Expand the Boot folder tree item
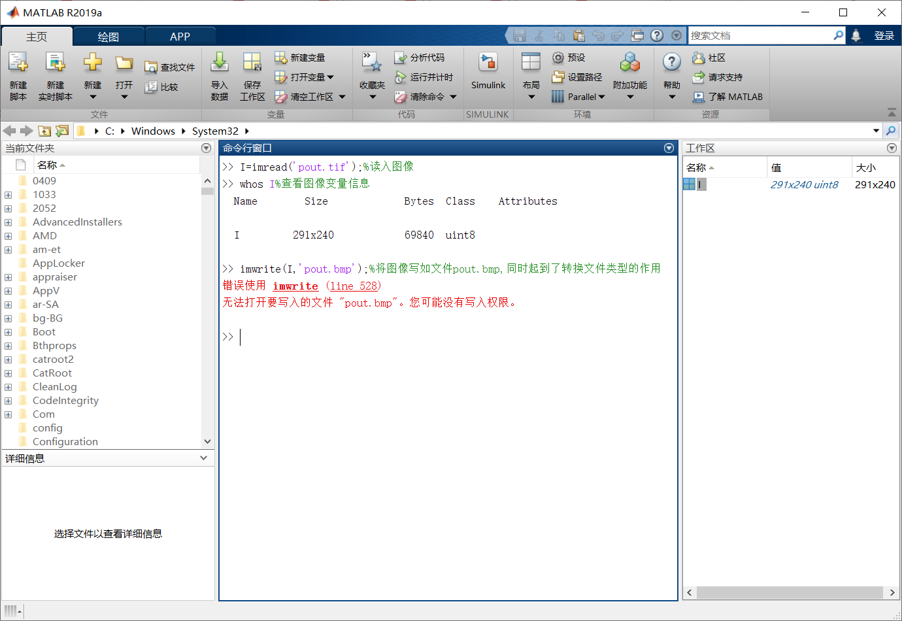 [7, 331]
